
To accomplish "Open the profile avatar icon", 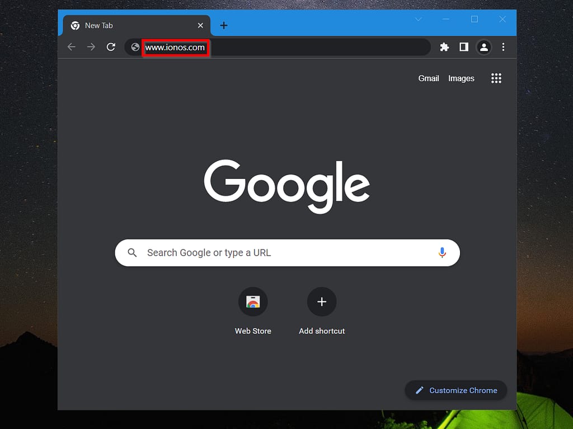I will point(484,47).
